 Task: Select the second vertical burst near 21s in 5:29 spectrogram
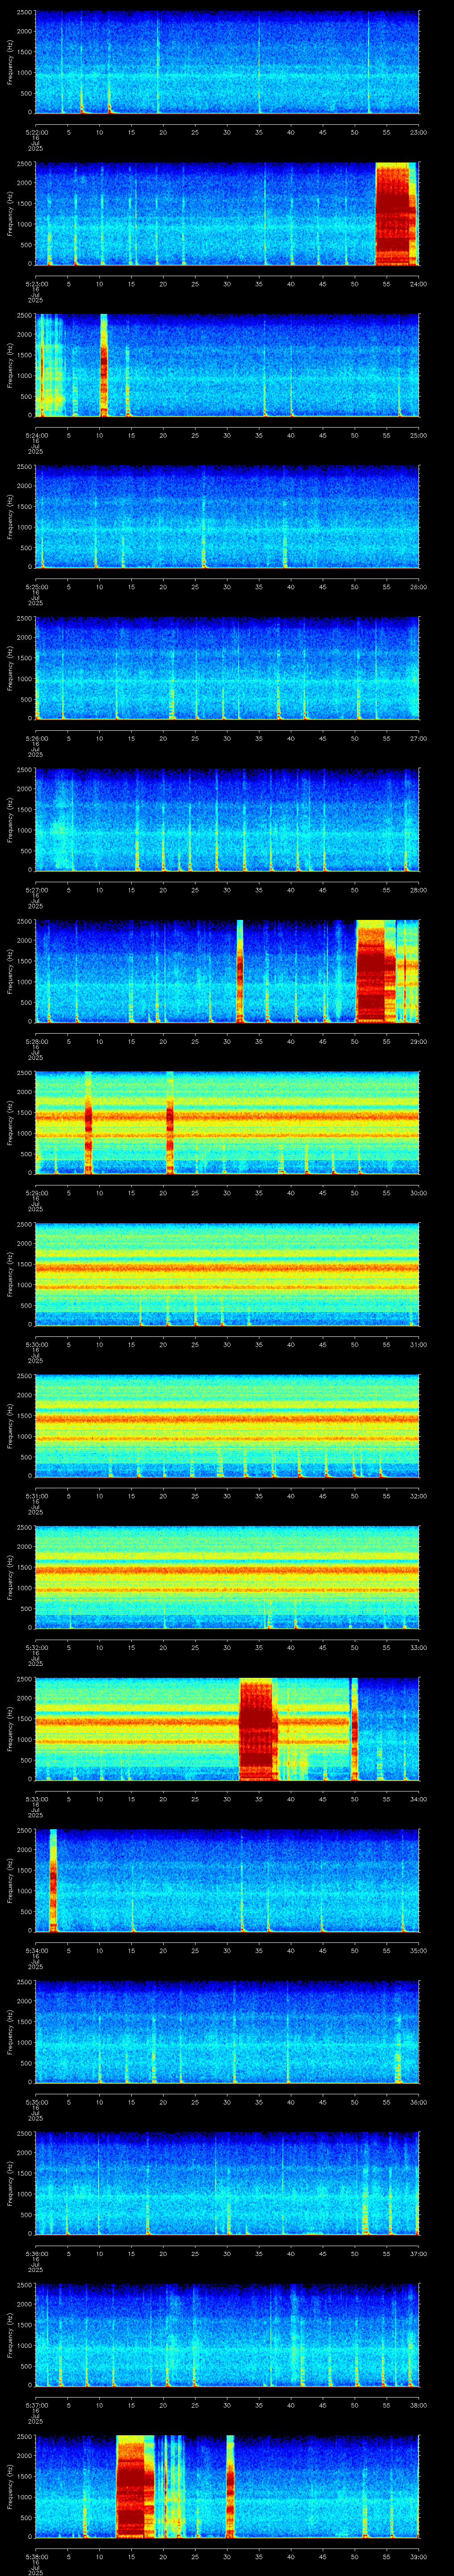tap(170, 1122)
